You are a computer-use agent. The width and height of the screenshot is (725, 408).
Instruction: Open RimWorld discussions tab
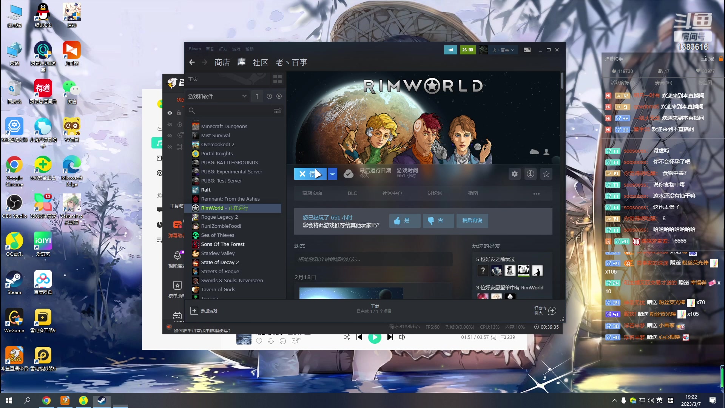(435, 193)
